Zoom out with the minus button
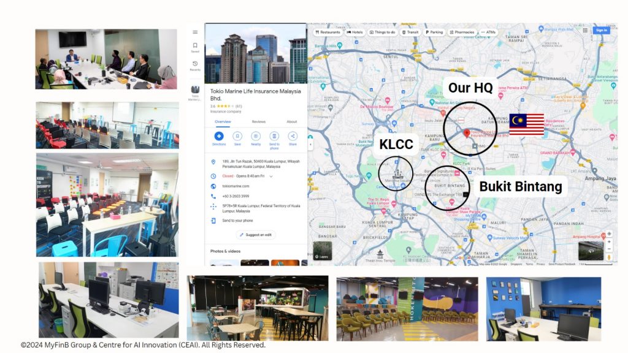Image resolution: width=628 pixels, height=353 pixels. (x=609, y=249)
